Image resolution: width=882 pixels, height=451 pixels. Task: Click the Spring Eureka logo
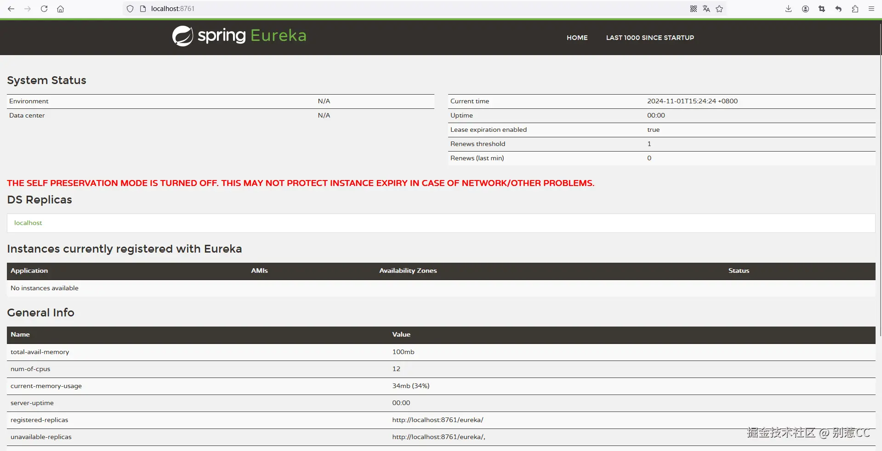[x=239, y=36]
